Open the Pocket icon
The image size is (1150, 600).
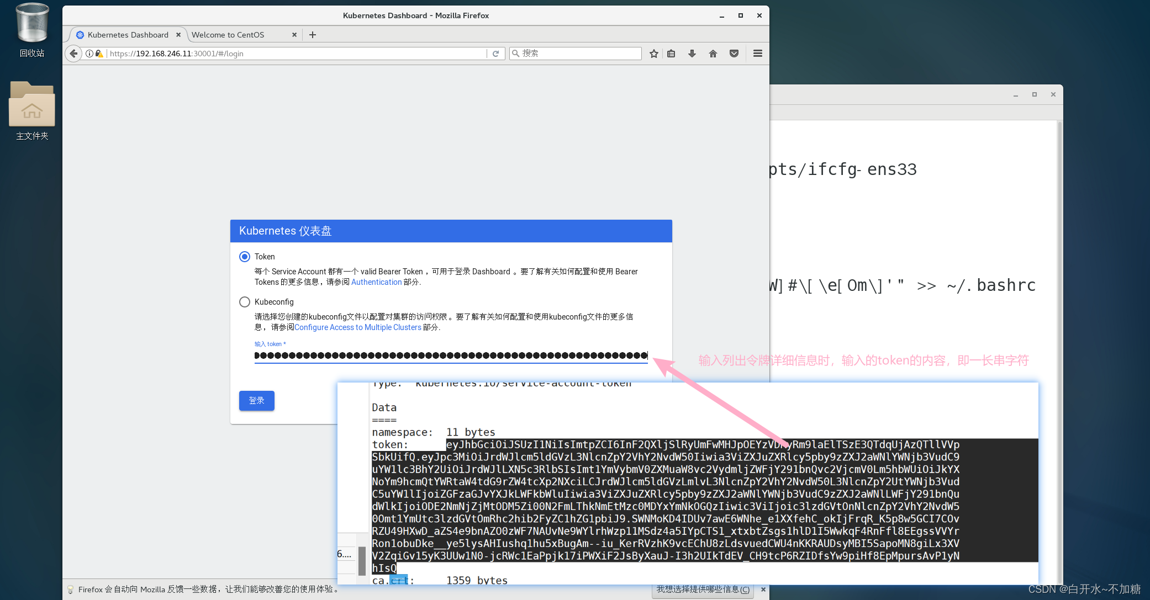pos(734,54)
